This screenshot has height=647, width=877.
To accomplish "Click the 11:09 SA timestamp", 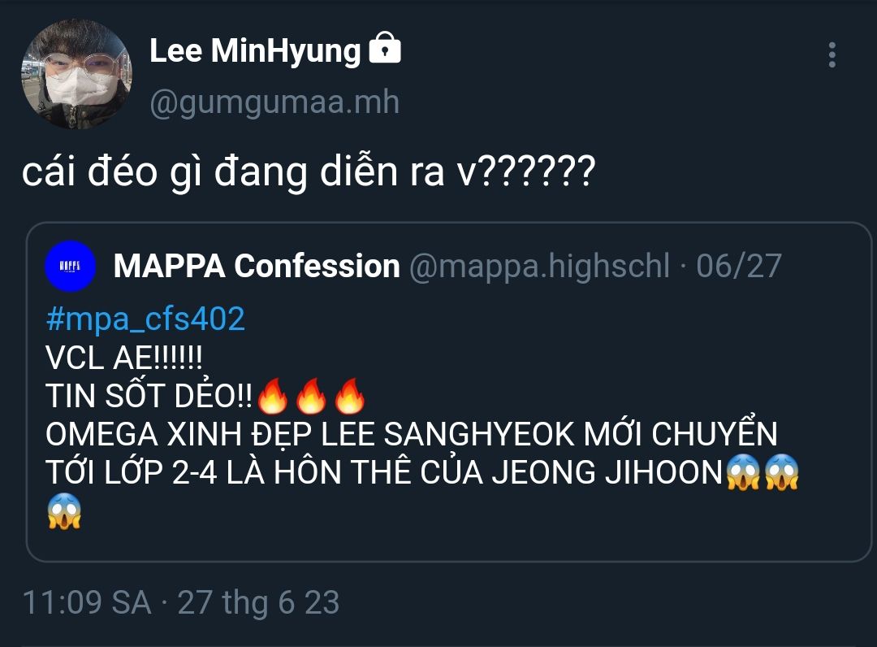I will [86, 603].
